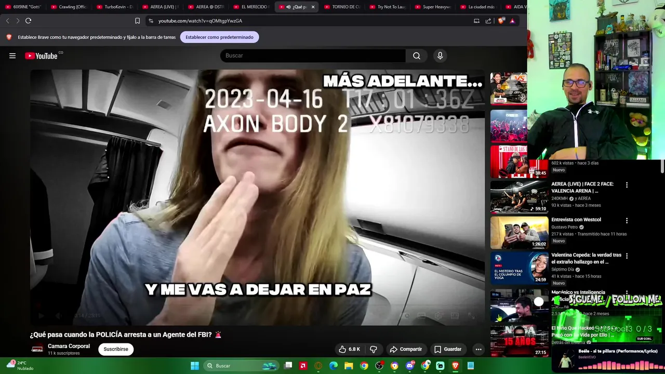Open the 27:15 15 AÑOS video thumbnail

click(519, 341)
